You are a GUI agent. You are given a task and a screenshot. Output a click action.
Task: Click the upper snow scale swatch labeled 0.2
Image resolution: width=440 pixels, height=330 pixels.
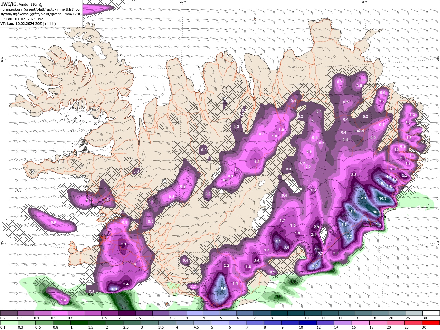9,313
